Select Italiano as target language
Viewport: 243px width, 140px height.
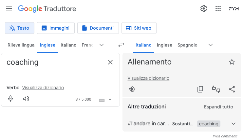pos(143,45)
